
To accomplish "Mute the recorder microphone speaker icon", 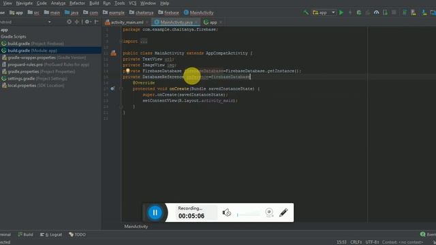I will 227,213.
